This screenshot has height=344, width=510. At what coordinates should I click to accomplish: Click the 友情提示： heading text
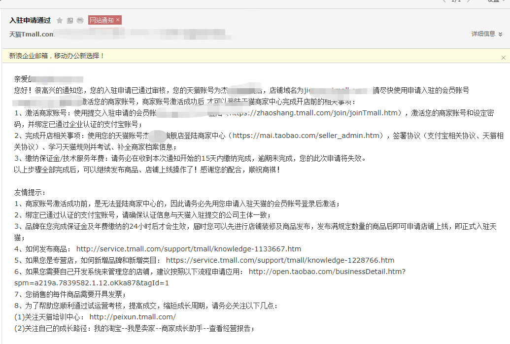pos(30,192)
